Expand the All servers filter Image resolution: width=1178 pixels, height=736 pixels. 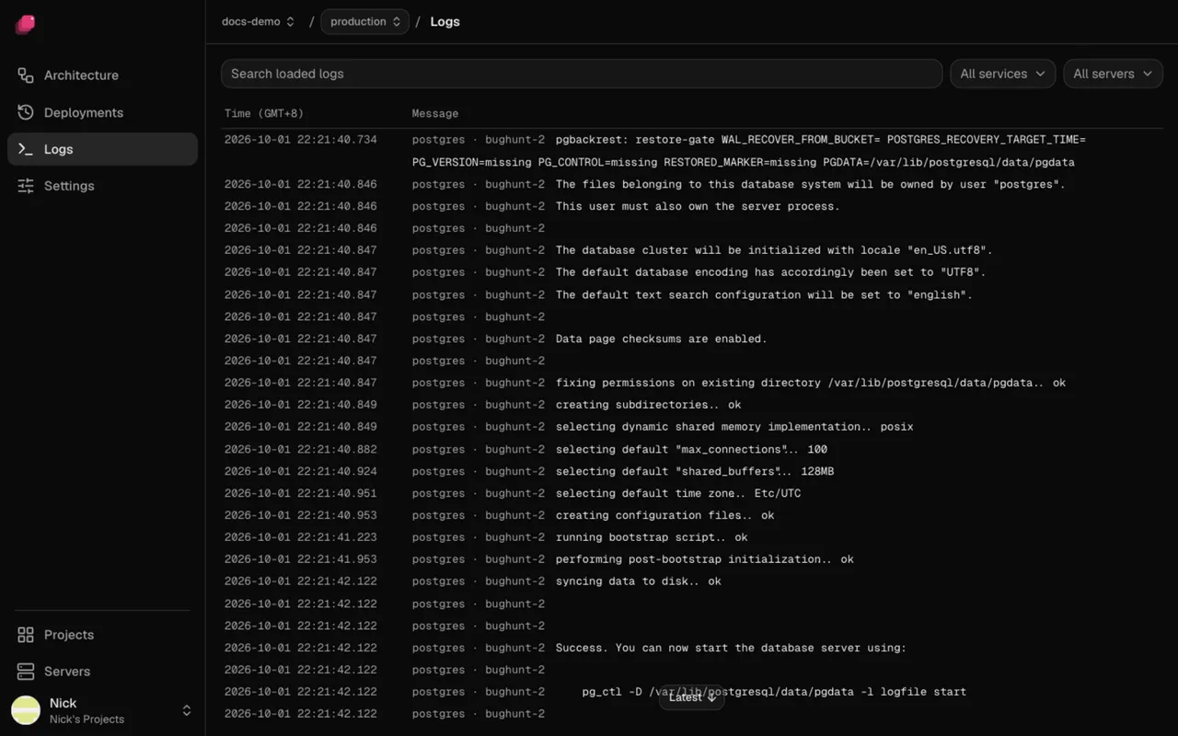tap(1113, 74)
